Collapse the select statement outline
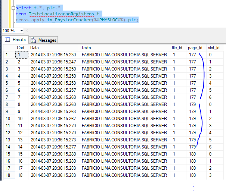This screenshot has height=191, width=226. click(x=13, y=8)
